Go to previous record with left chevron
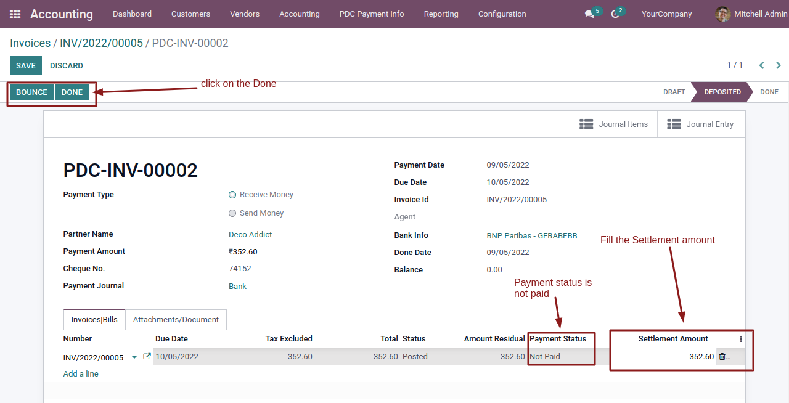Image resolution: width=789 pixels, height=403 pixels. click(x=762, y=65)
